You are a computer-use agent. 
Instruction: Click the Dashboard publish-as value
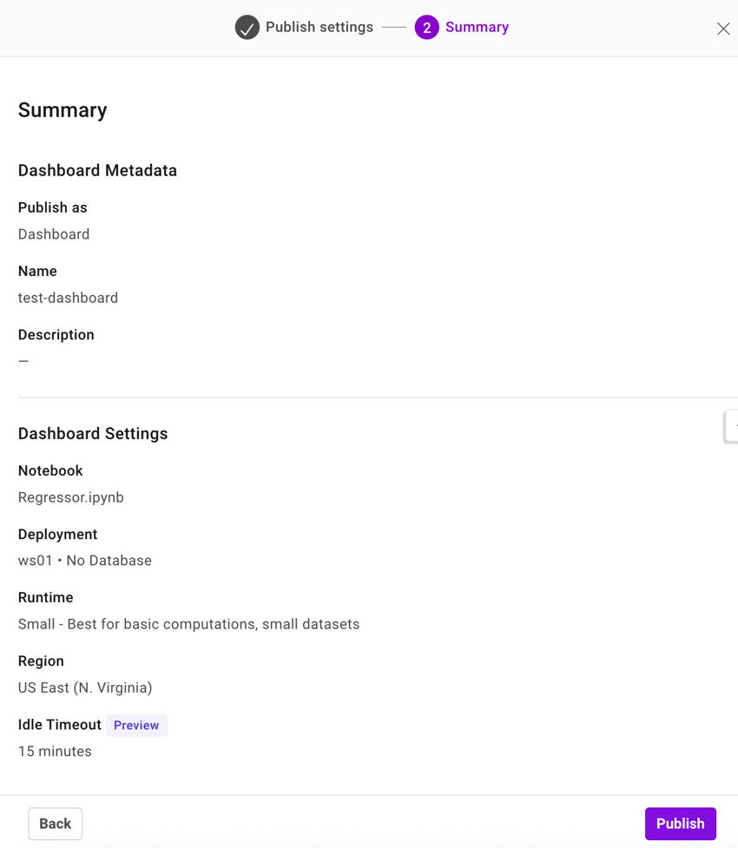(54, 233)
